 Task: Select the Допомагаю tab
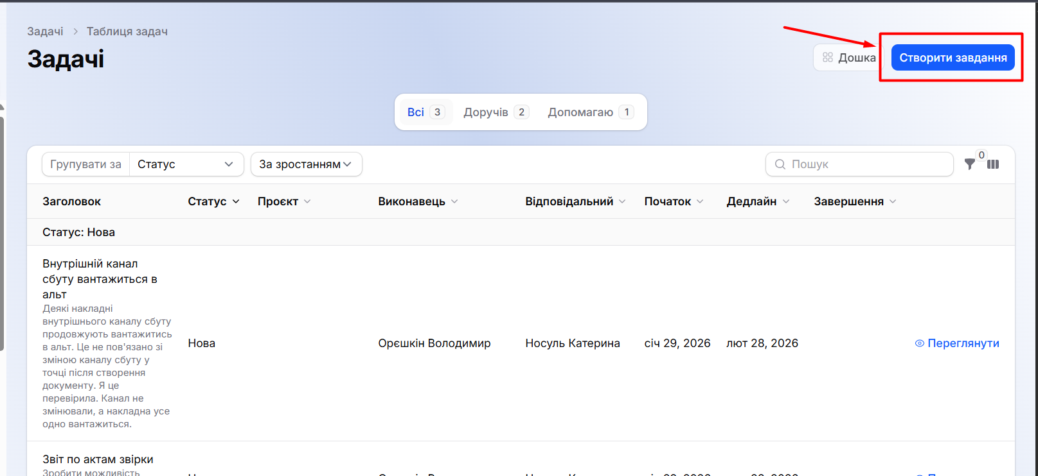591,112
